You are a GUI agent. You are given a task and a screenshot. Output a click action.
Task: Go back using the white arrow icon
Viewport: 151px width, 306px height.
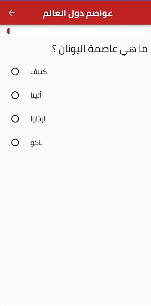[12, 13]
